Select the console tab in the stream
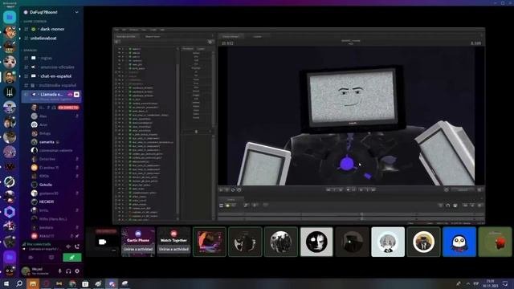The width and height of the screenshot is (514, 289). 257,36
